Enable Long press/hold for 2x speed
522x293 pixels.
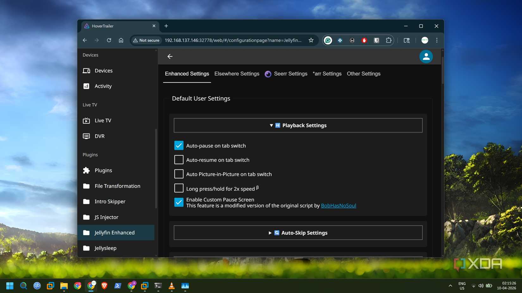point(179,188)
